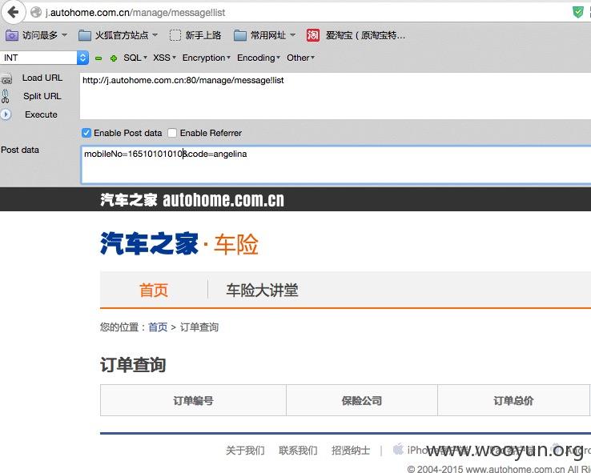Click the 保险公司 column header
591x473 pixels.
(362, 400)
